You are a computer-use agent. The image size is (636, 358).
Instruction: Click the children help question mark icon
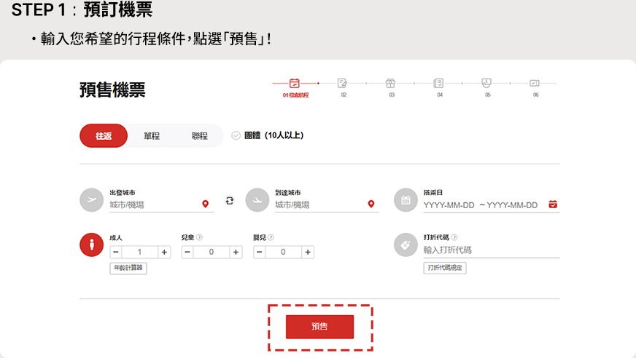[199, 237]
